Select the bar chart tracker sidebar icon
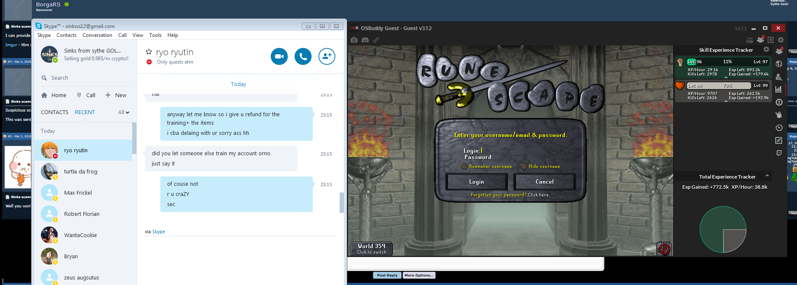The width and height of the screenshot is (797, 285). 779,89
